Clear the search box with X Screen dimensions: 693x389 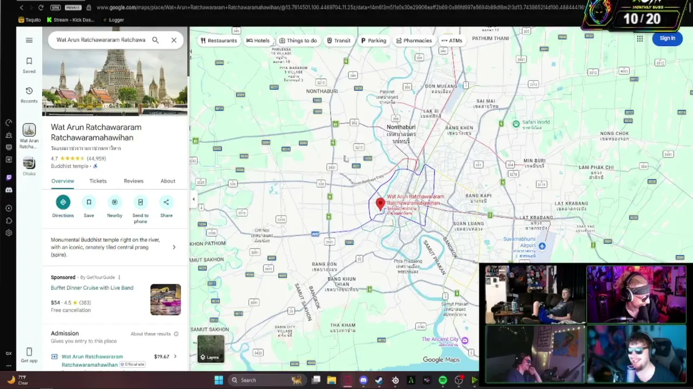pos(174,40)
